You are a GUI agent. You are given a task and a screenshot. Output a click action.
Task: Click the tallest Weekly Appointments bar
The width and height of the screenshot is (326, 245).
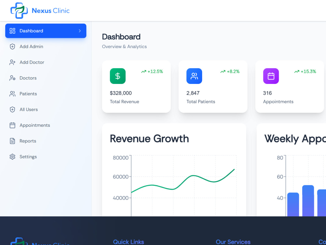[x=308, y=201]
